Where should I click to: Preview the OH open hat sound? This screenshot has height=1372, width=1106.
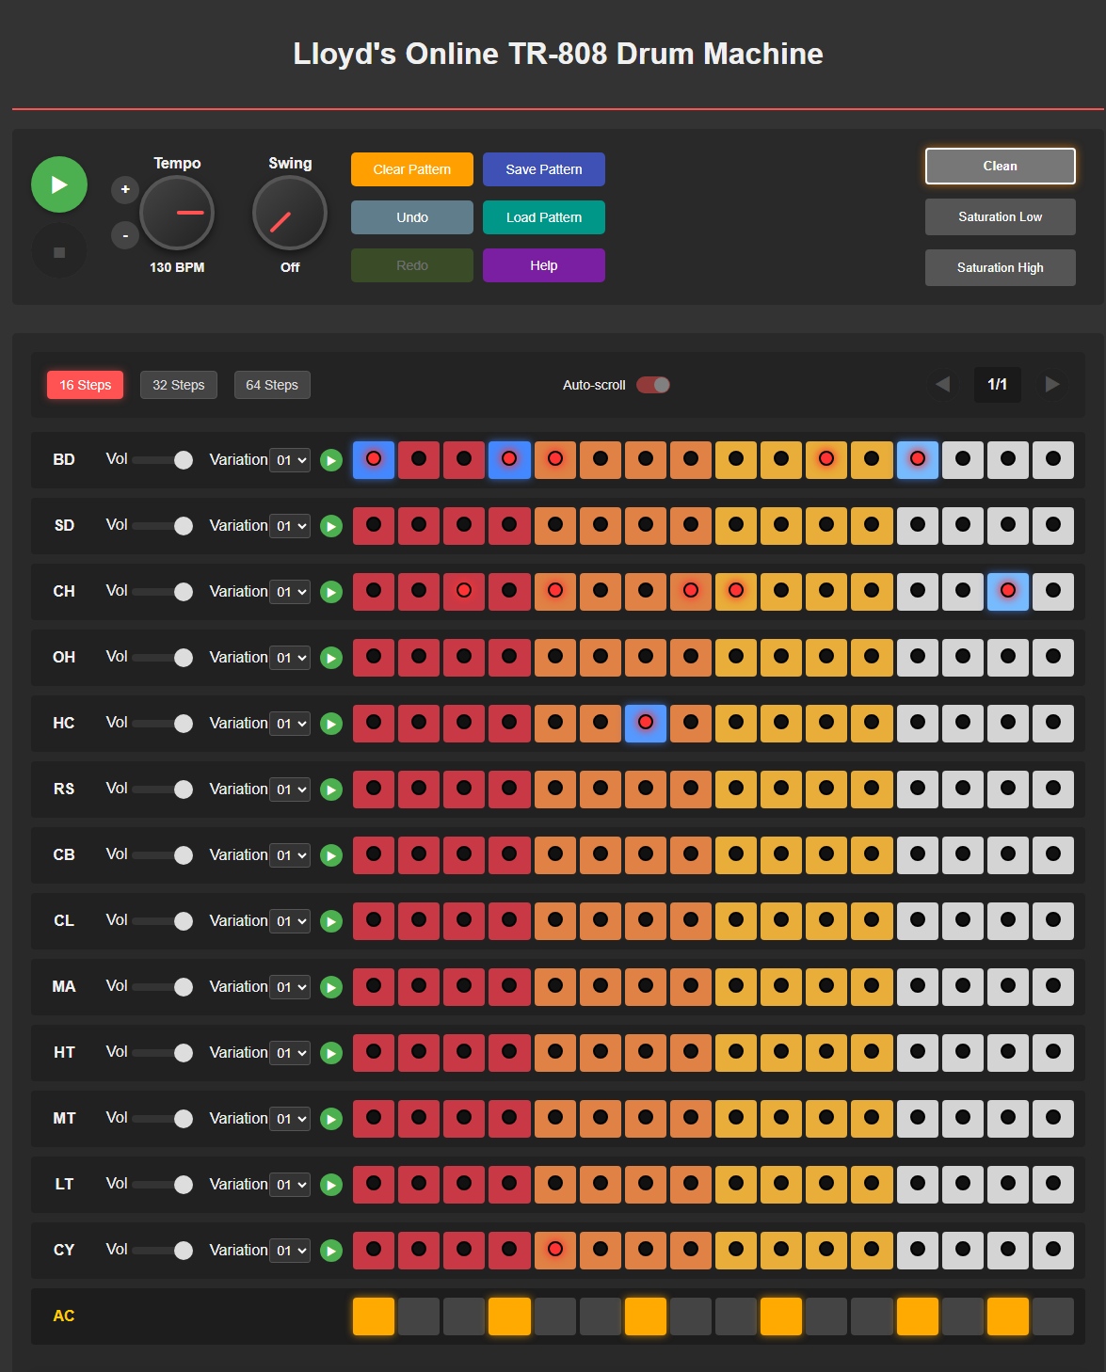331,658
